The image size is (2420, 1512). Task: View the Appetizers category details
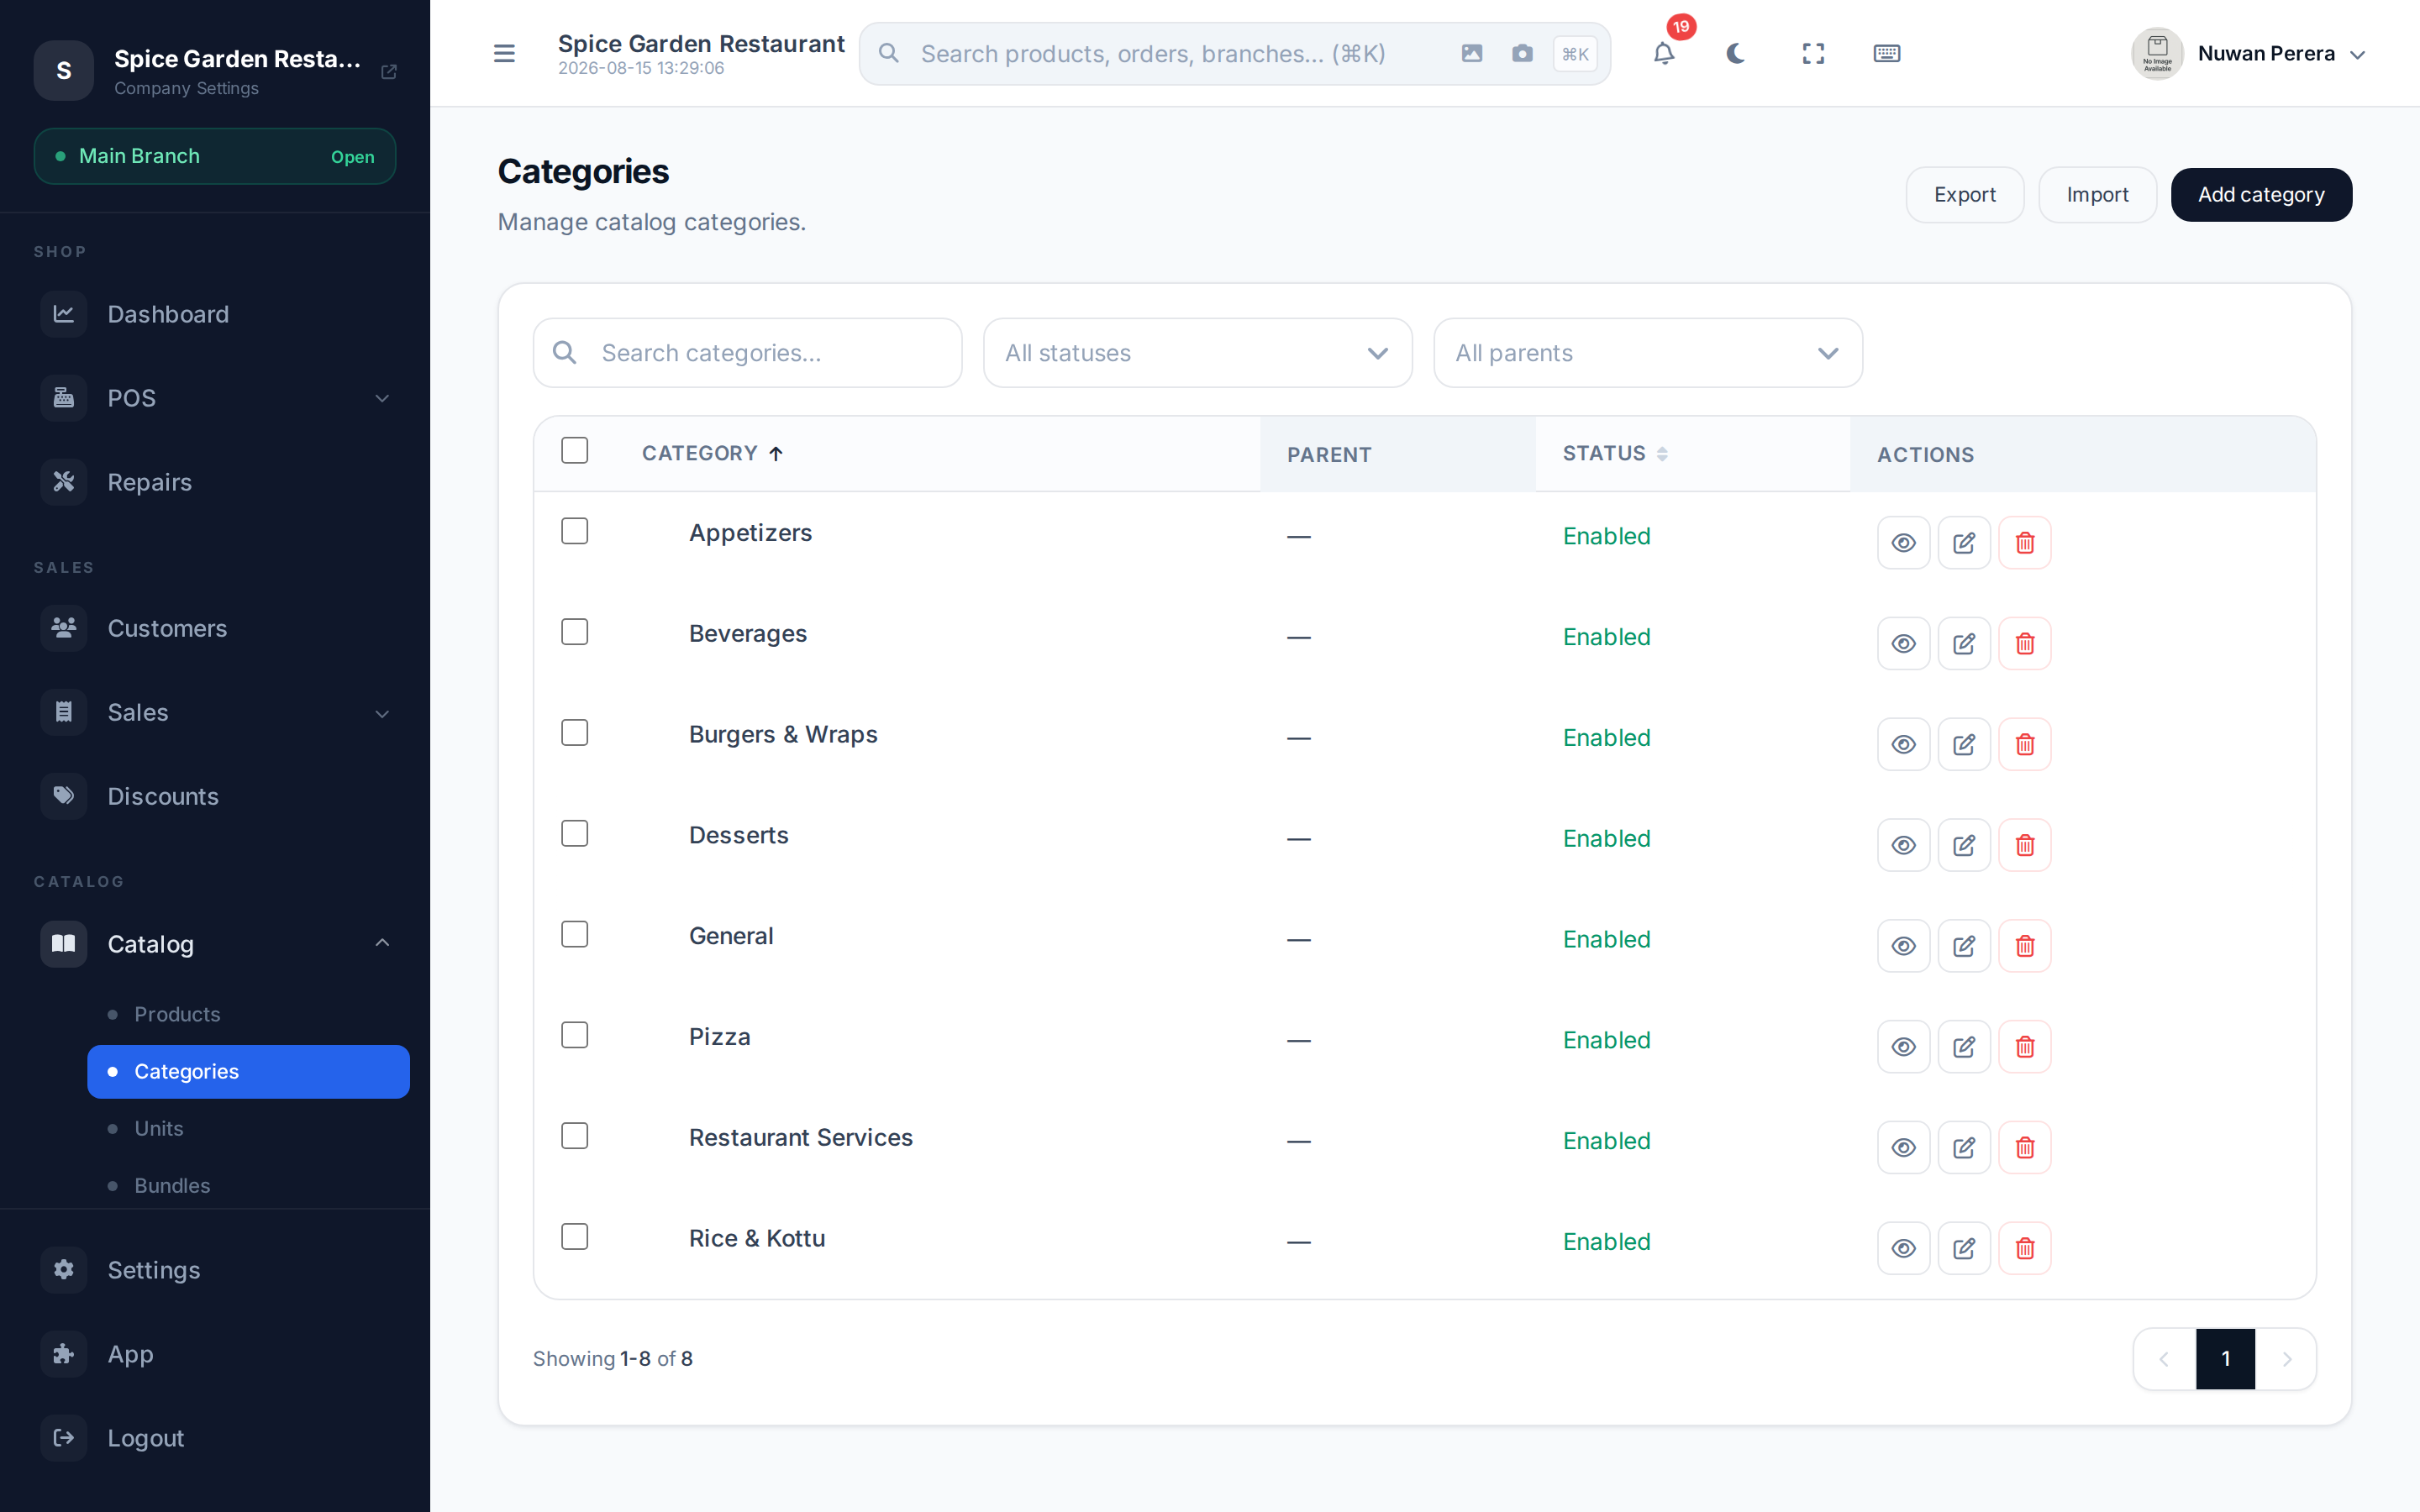(x=1903, y=543)
